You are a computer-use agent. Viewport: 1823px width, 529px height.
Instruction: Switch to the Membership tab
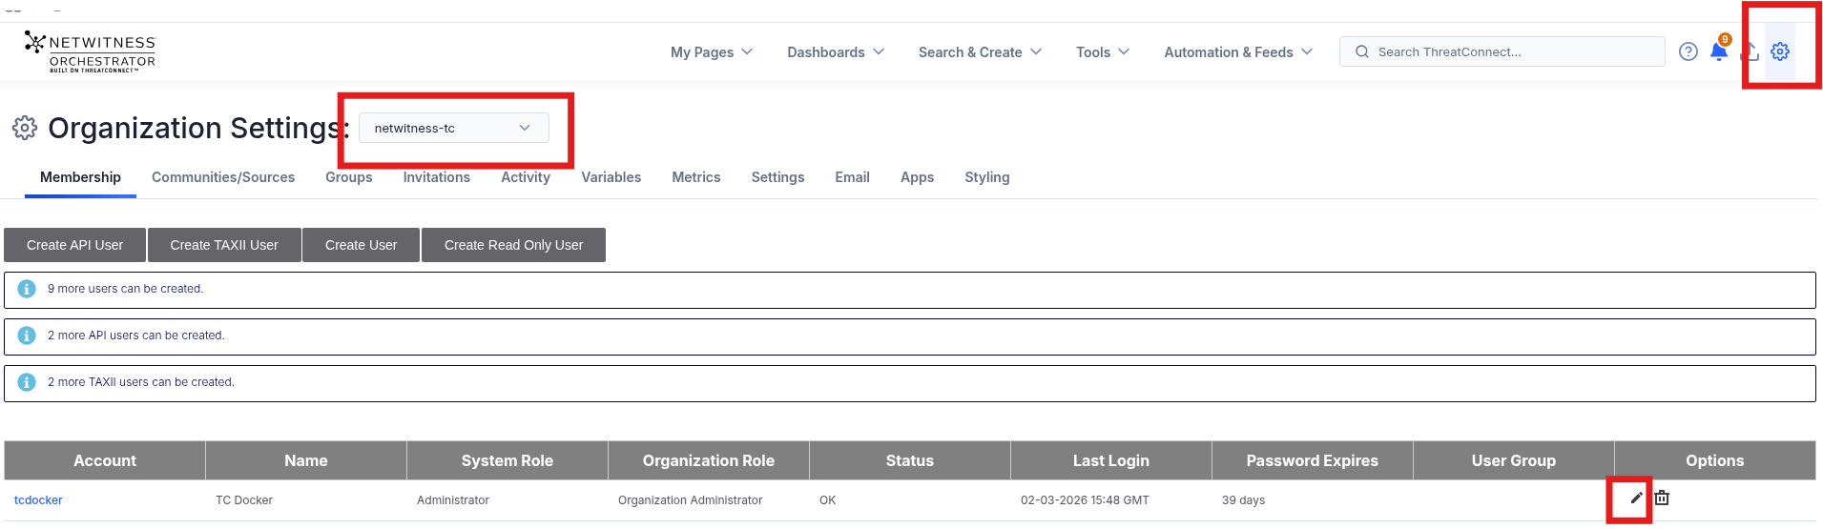[80, 177]
